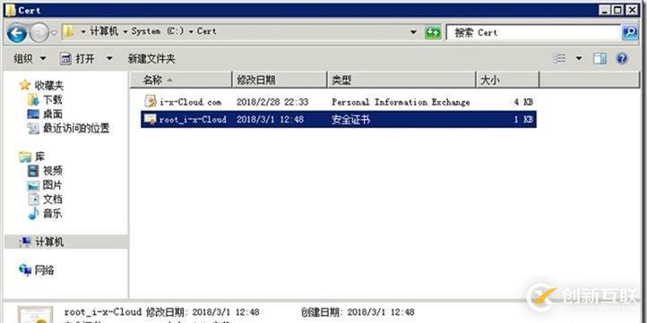Click the folder icon in address bar
Image resolution: width=647 pixels, height=323 pixels.
(69, 31)
